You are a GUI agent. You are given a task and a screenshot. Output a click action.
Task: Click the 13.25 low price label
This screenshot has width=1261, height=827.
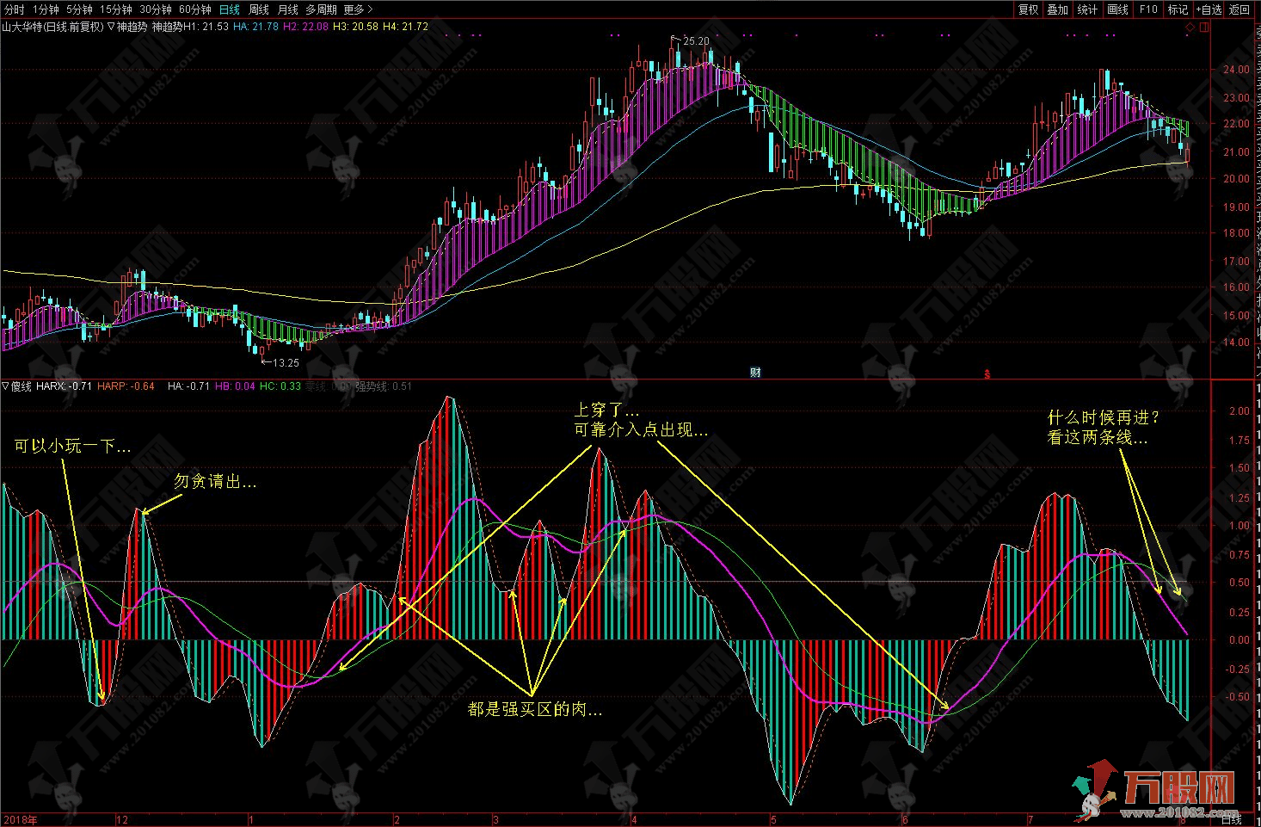tap(286, 363)
